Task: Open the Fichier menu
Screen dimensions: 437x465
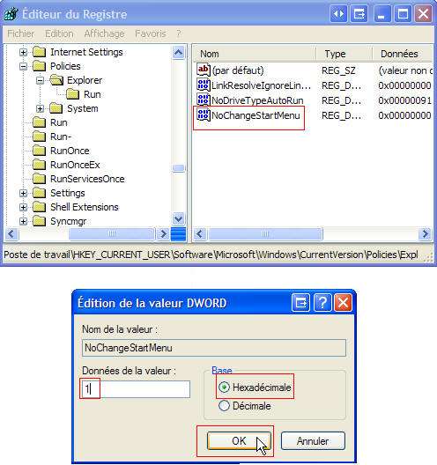Action: coord(21,33)
